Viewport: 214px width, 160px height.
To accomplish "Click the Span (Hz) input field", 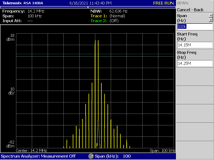I will click(195, 27).
